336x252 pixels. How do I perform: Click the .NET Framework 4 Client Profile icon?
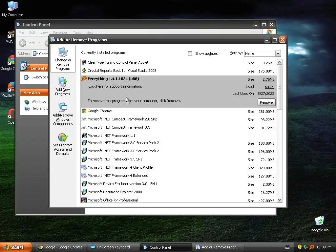point(84,167)
